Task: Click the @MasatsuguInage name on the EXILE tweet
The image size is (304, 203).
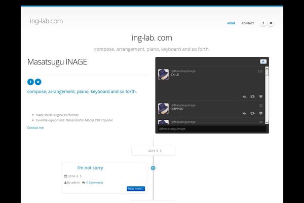Action: pos(183,71)
